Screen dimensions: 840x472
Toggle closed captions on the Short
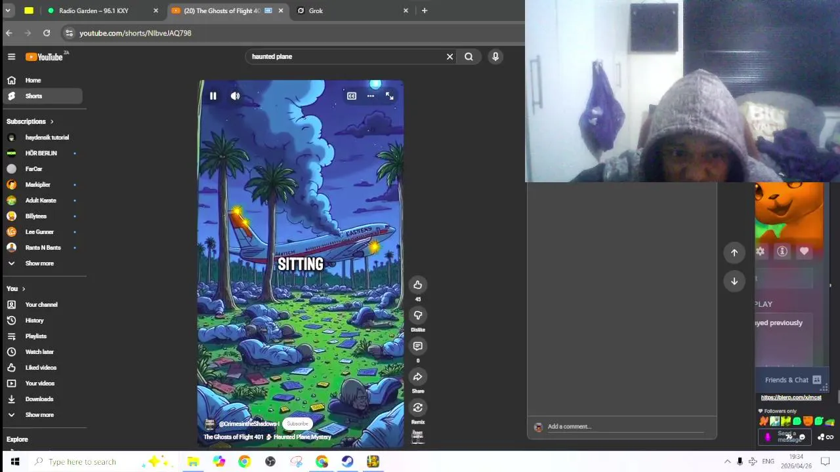(352, 96)
